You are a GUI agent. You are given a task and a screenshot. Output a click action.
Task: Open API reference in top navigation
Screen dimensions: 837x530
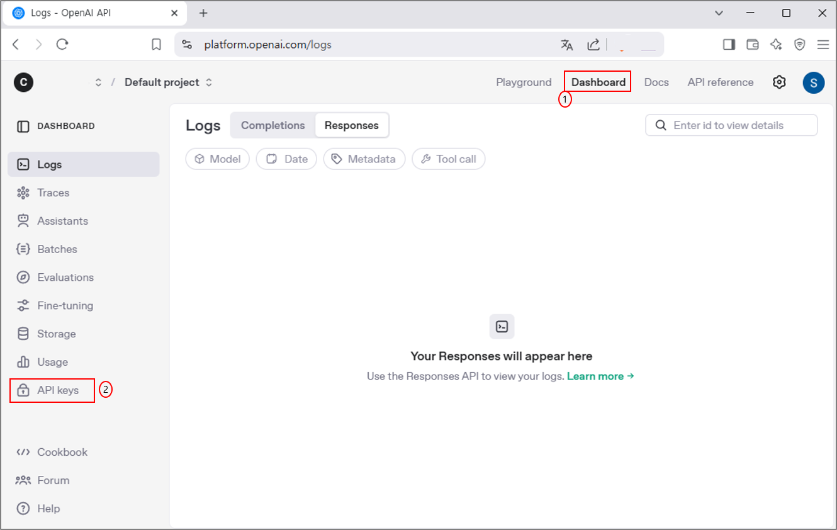coord(721,82)
